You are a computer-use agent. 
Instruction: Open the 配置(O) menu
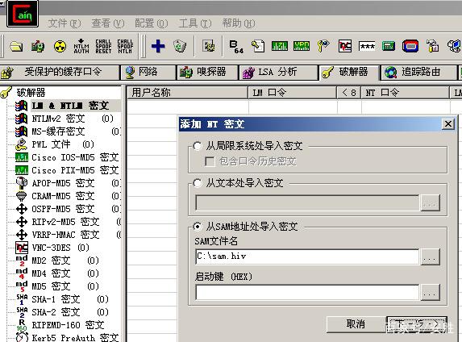coord(152,23)
